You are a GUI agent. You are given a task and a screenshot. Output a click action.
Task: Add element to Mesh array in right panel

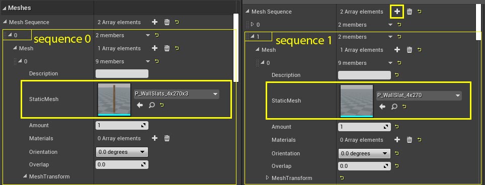point(397,50)
